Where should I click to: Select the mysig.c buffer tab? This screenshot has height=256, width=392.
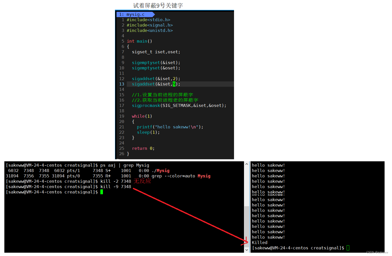(135, 14)
